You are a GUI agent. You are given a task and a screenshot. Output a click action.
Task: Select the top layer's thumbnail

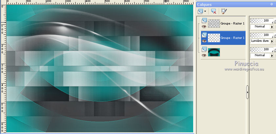click(x=214, y=24)
